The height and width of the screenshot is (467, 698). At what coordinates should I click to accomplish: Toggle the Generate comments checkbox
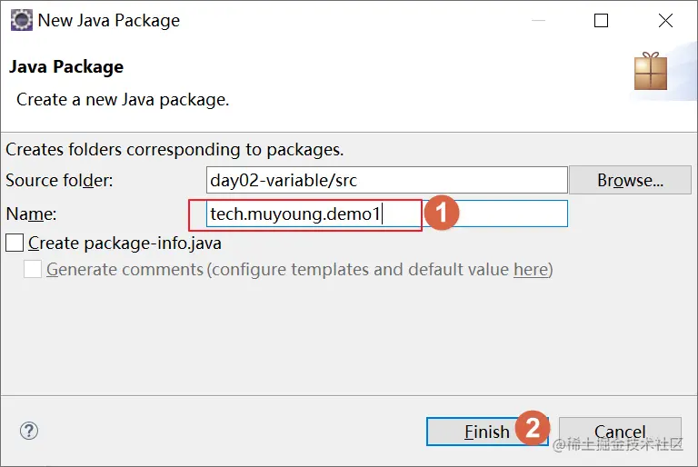pos(33,269)
